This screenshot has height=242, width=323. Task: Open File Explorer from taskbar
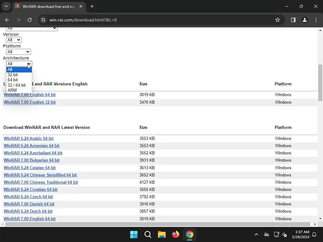point(162,234)
